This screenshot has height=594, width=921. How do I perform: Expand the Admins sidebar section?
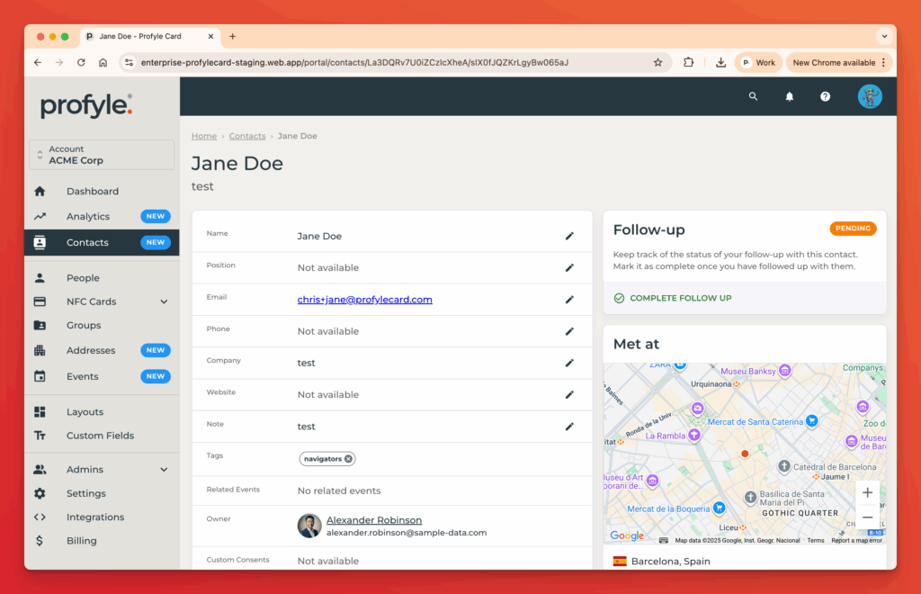(164, 470)
